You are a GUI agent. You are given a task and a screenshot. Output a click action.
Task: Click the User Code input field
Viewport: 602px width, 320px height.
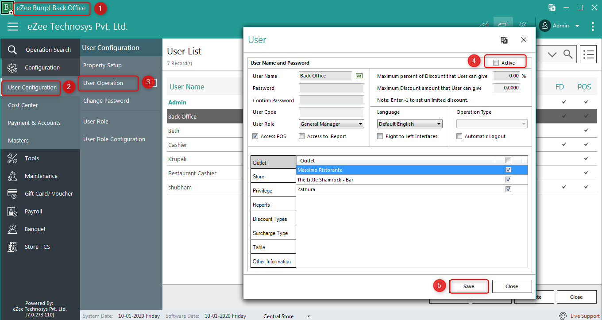[x=332, y=112]
